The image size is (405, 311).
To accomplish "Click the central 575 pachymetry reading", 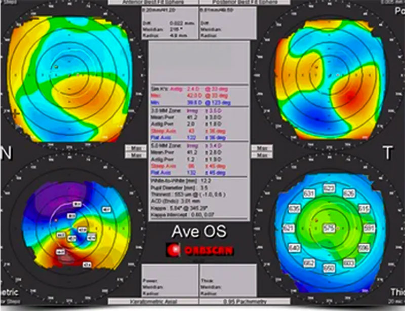I will click(329, 228).
